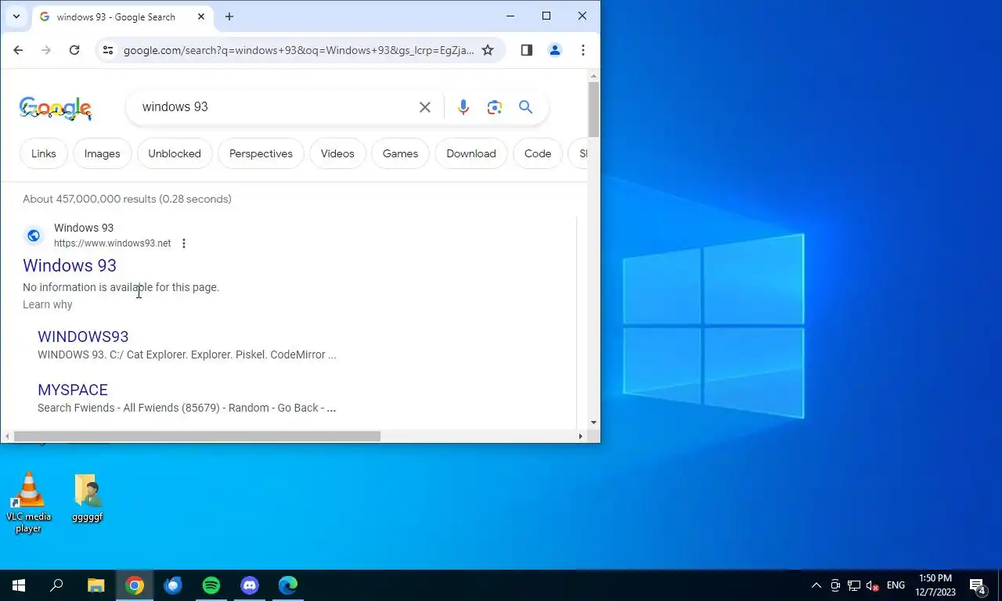Open the clock showing 1:50 PM
The image size is (1002, 601).
click(x=935, y=585)
